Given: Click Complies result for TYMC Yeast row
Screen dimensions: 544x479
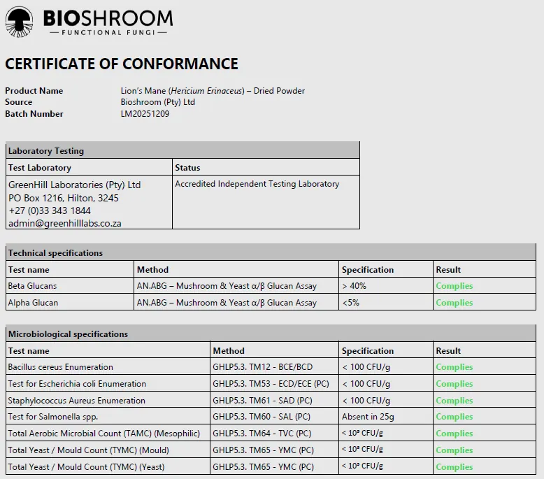Looking at the screenshot, I should 454,467.
